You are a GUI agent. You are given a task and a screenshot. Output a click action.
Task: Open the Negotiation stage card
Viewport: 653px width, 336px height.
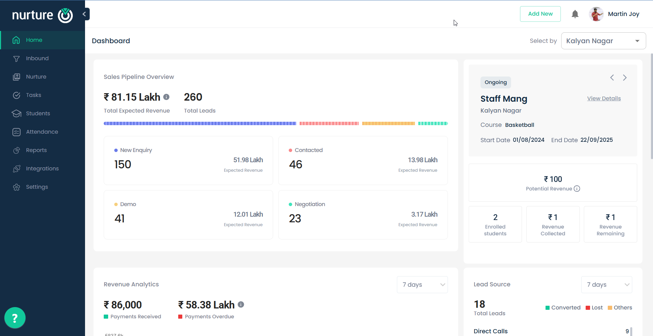tap(363, 215)
